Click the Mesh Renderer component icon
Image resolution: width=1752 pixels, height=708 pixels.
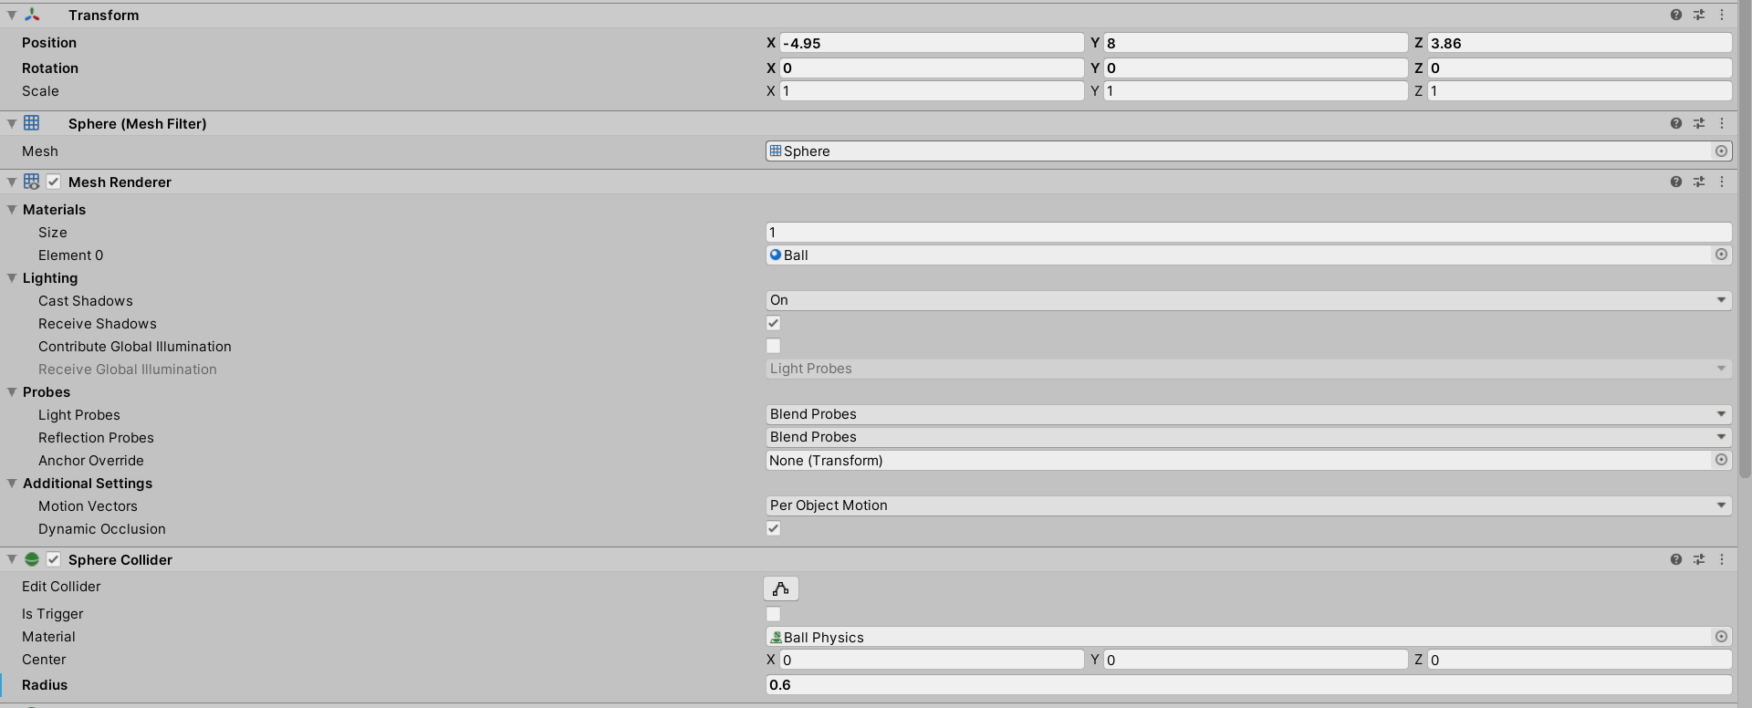coord(32,182)
